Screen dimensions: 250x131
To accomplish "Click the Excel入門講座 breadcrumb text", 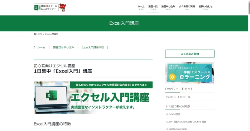I will click(52, 34).
